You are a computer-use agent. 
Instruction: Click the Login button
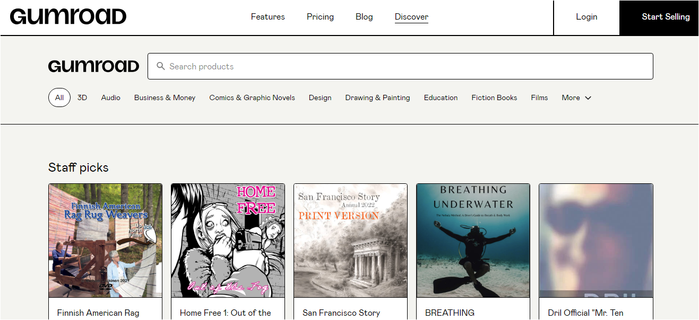[586, 17]
